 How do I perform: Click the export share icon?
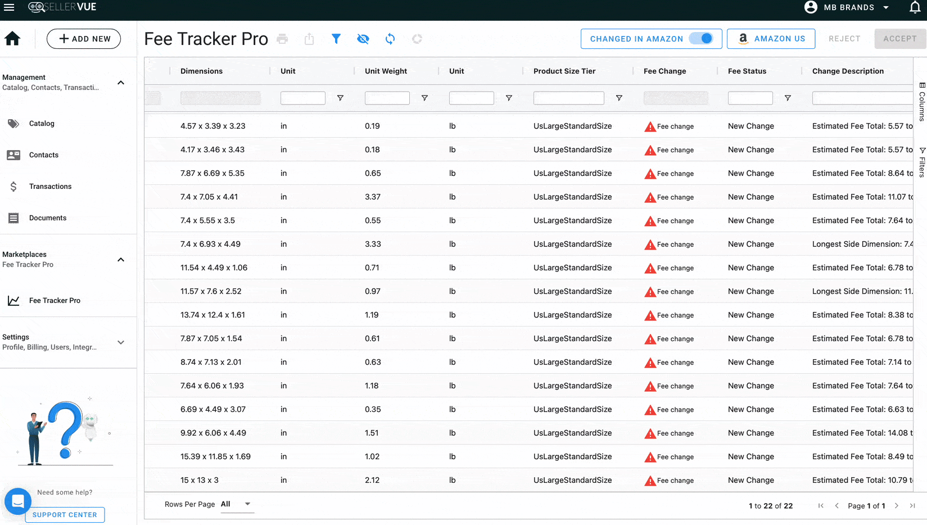(309, 39)
